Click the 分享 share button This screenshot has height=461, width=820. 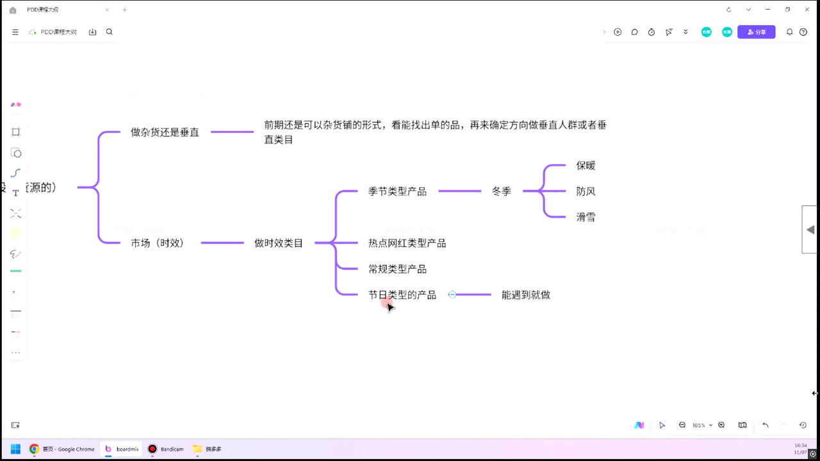tap(756, 32)
